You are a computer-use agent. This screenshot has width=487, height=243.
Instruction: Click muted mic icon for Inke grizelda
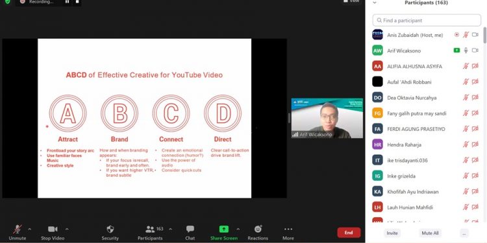[x=466, y=176]
